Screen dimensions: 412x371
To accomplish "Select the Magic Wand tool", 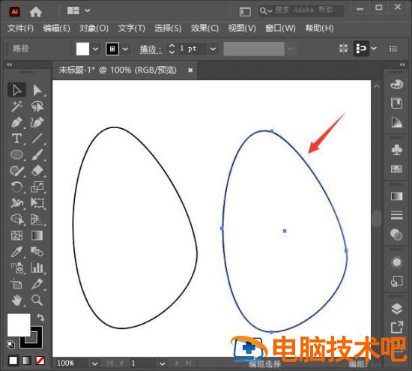I will (x=16, y=106).
